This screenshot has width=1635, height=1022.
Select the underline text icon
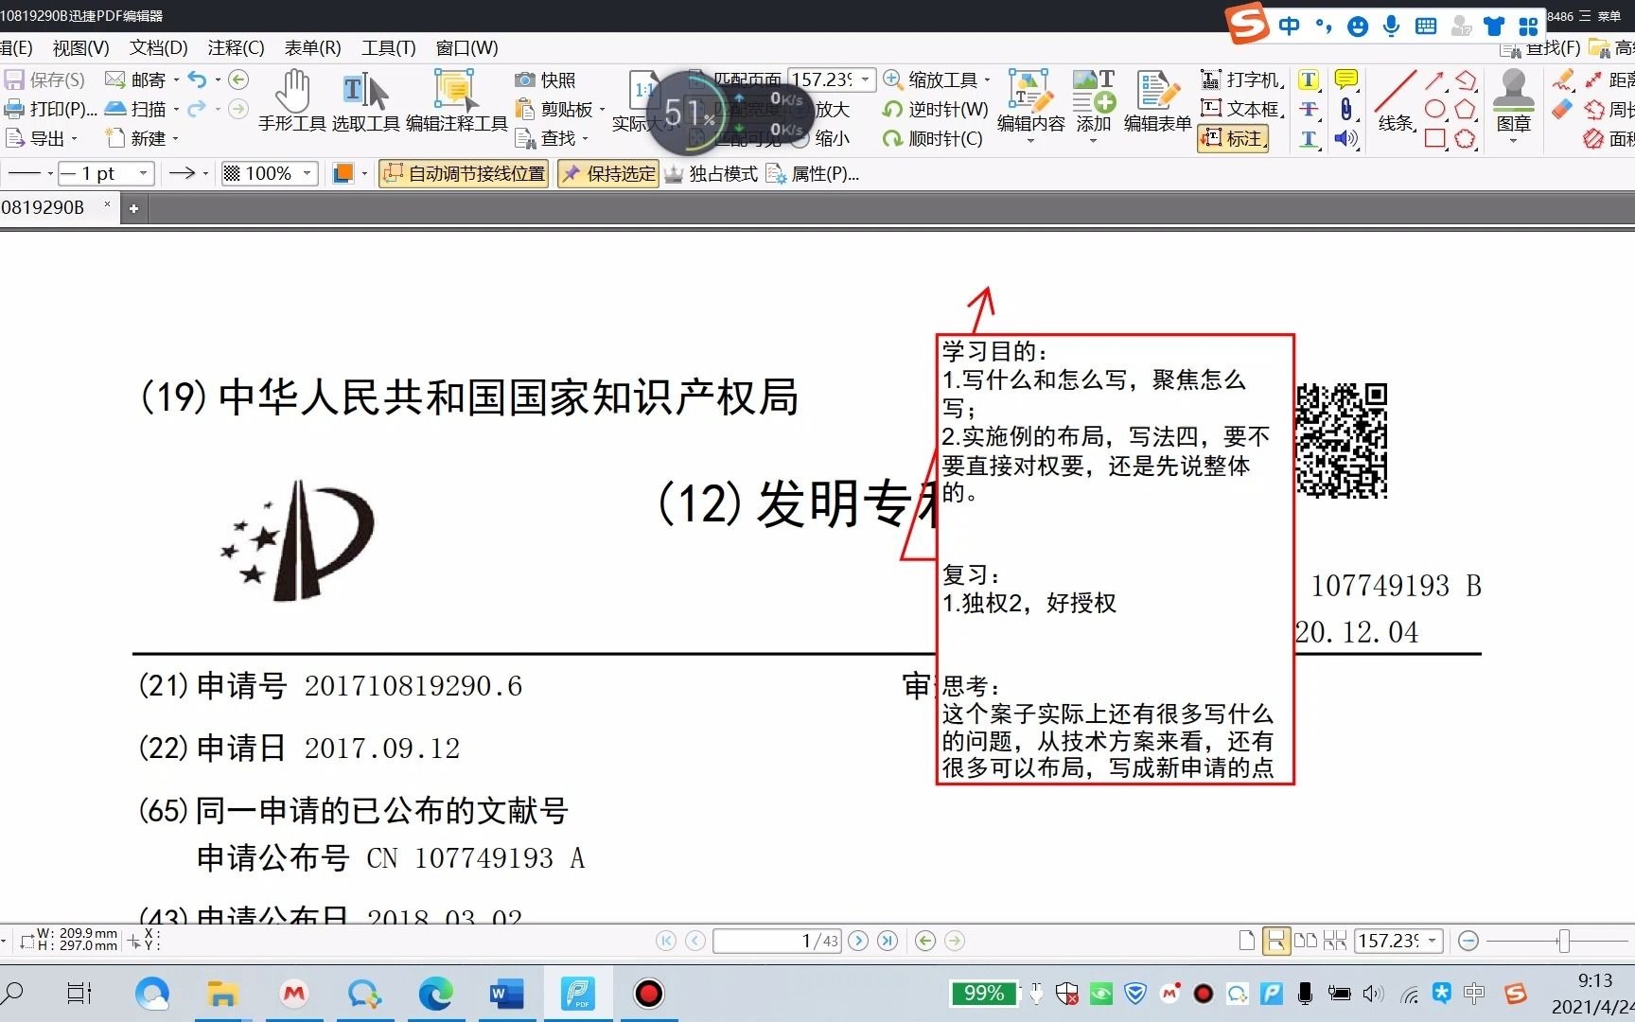click(x=1309, y=139)
